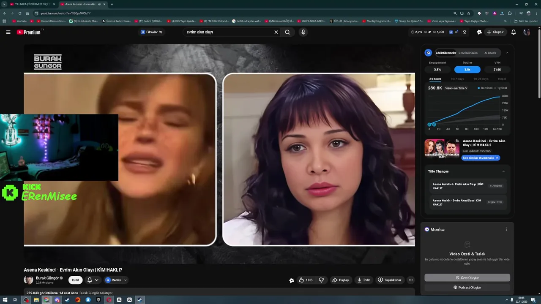The image size is (541, 304).
Task: Select the 24 hours time range
Action: tap(435, 79)
